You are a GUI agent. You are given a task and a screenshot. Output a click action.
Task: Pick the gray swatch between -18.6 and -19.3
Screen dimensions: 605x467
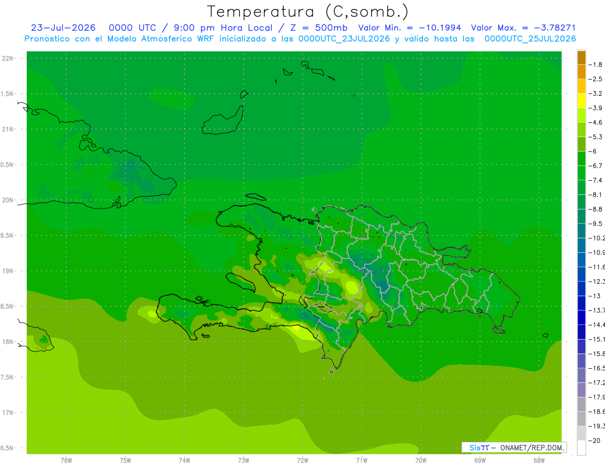click(x=581, y=419)
